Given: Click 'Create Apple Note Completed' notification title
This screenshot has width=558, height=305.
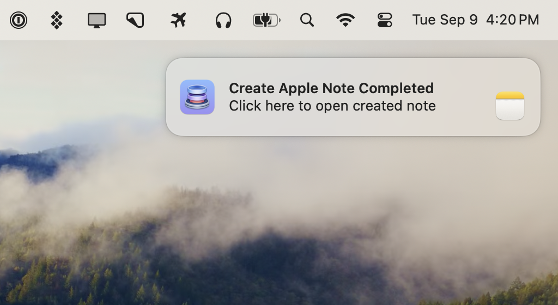Looking at the screenshot, I should pos(331,88).
